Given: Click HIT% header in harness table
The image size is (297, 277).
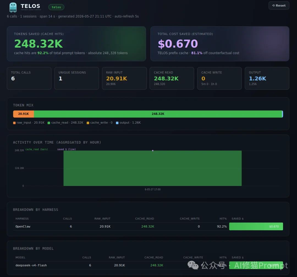Looking at the screenshot, I should [x=223, y=219].
